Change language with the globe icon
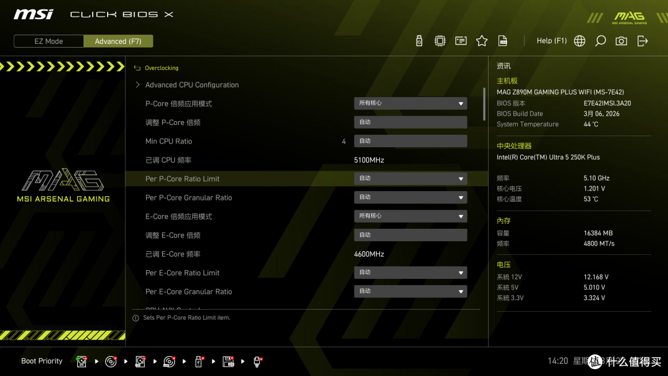 point(580,41)
